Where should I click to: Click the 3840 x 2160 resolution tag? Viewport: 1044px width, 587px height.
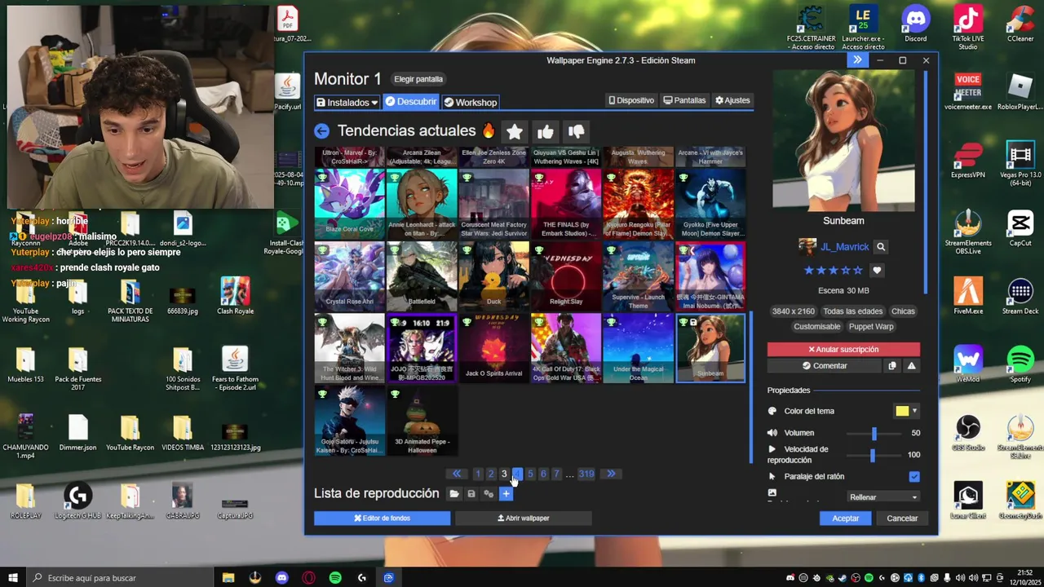point(794,311)
